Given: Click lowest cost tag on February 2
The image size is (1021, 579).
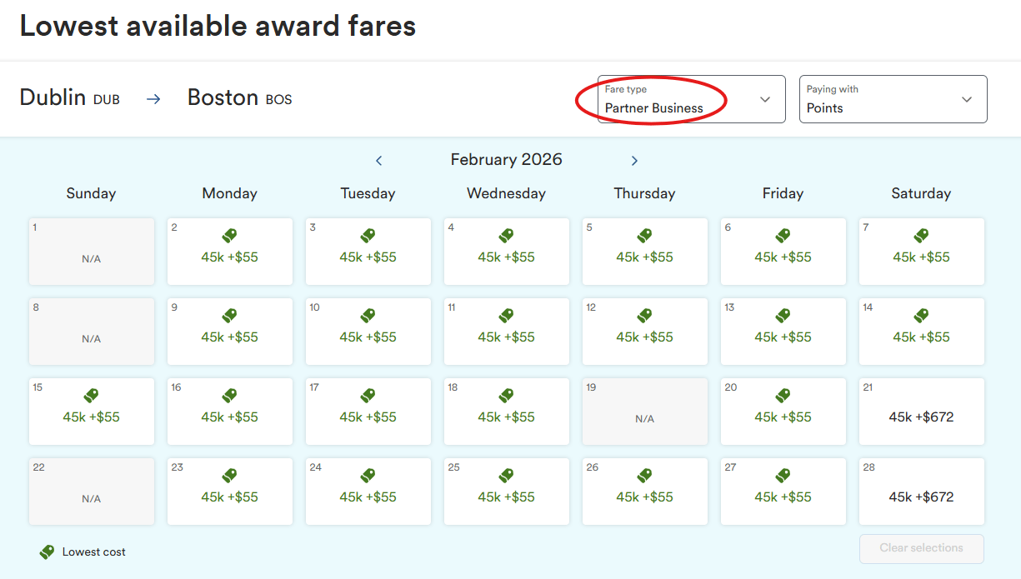Looking at the screenshot, I should point(230,237).
